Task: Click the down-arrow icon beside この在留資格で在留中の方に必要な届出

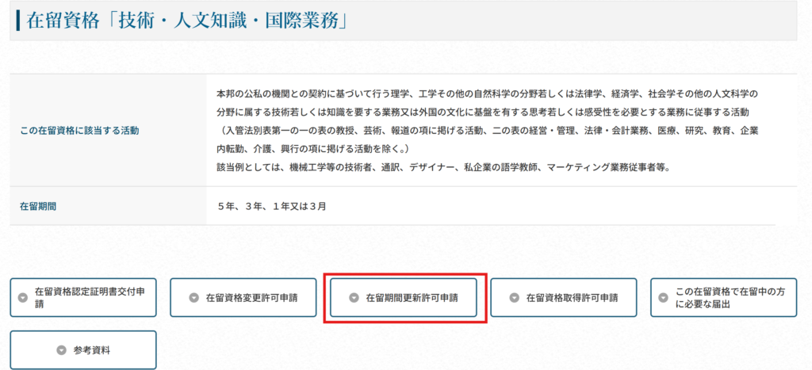Action: tap(664, 298)
